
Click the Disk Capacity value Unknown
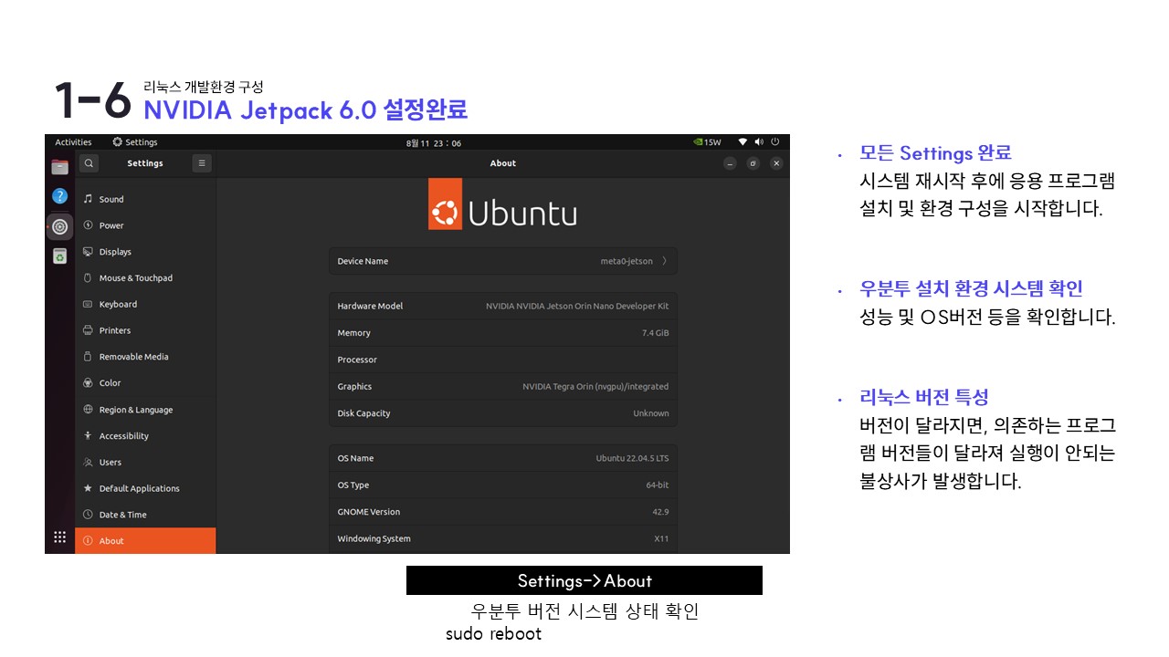651,413
